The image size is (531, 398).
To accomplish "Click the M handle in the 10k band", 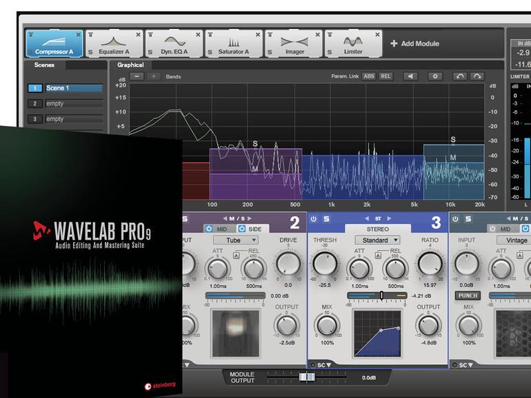I will (453, 158).
